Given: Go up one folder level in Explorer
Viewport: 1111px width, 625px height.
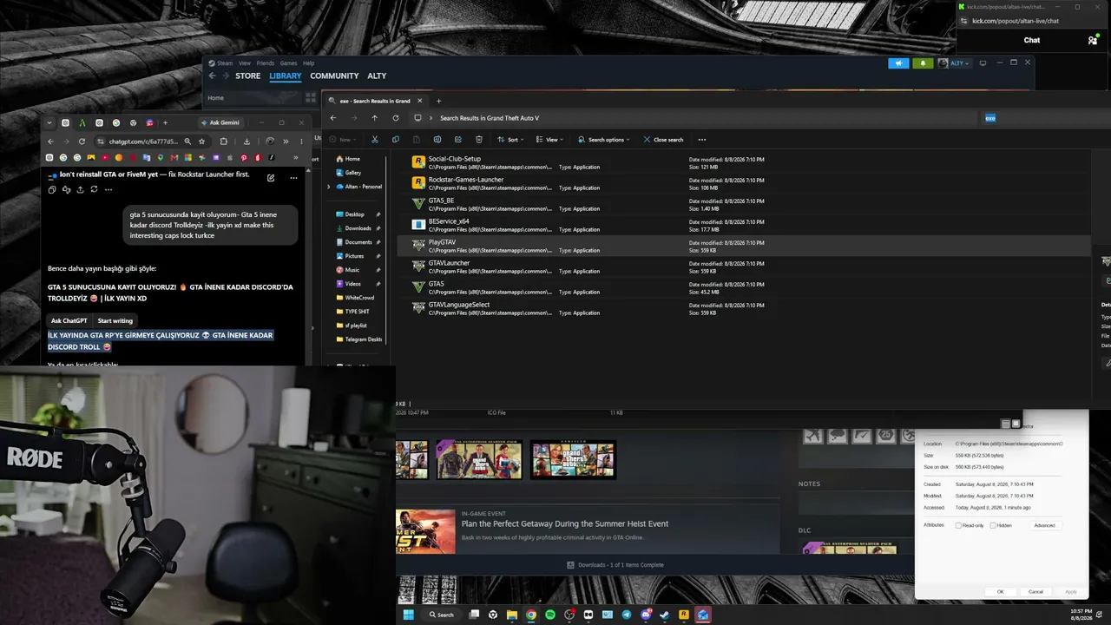Looking at the screenshot, I should [375, 118].
